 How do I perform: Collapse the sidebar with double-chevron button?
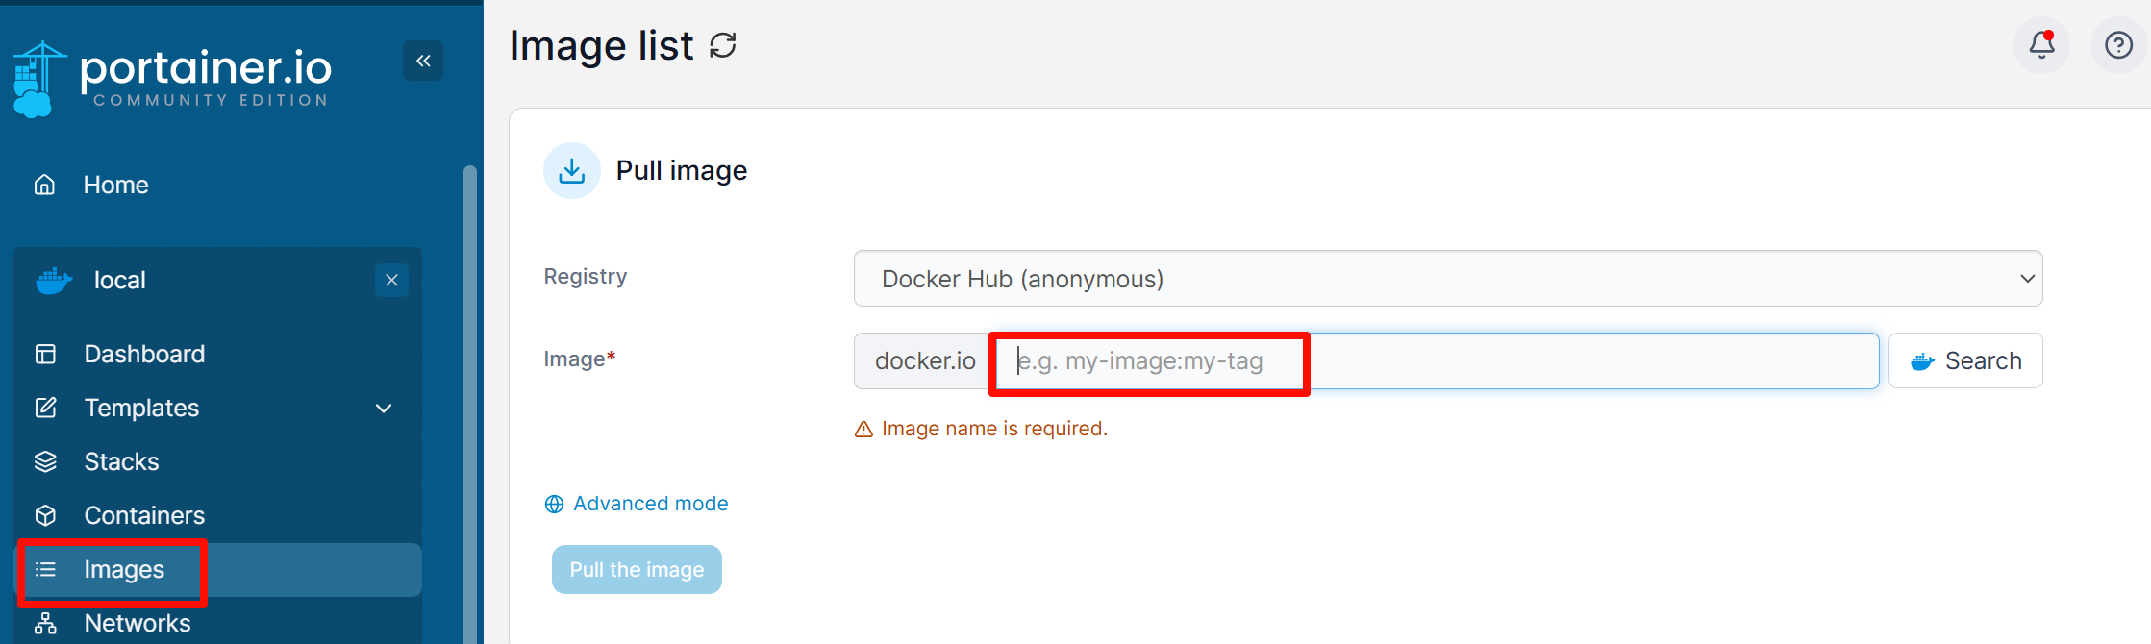click(x=423, y=61)
